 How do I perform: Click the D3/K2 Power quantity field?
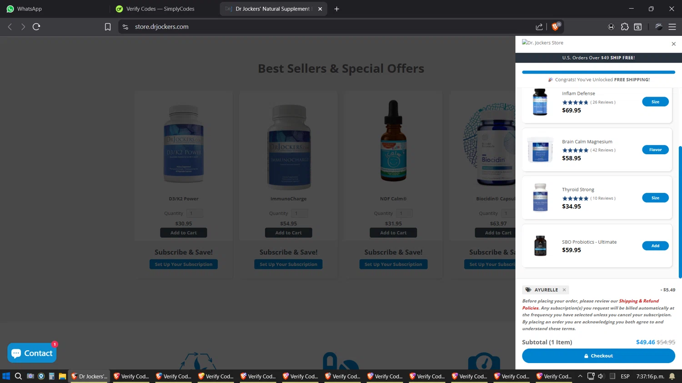pos(195,213)
